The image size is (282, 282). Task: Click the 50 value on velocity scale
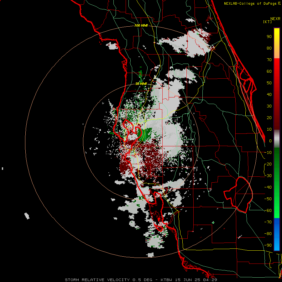pos(269,83)
